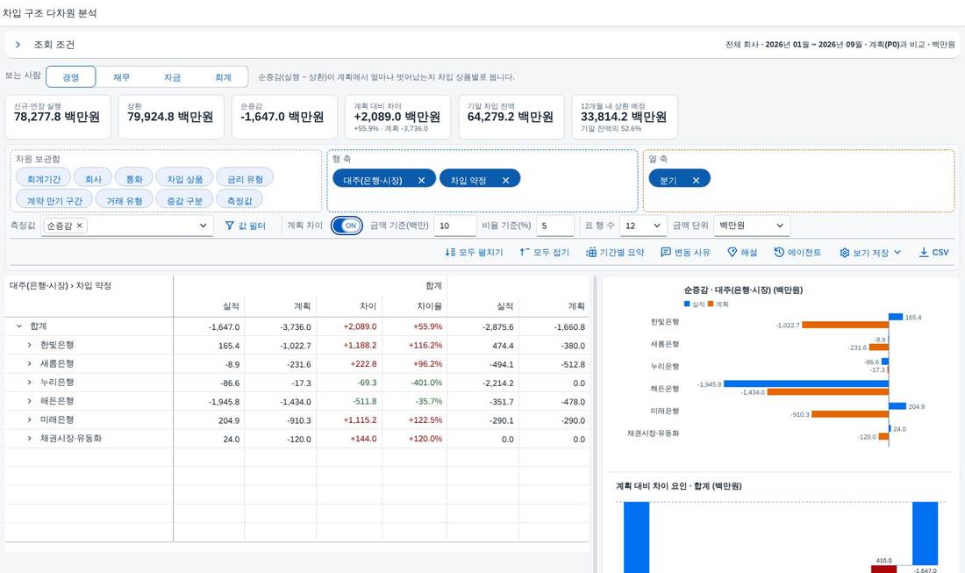Click 해든은행 blue bar -1,945.8
Image resolution: width=965 pixels, height=573 pixels.
[806, 383]
